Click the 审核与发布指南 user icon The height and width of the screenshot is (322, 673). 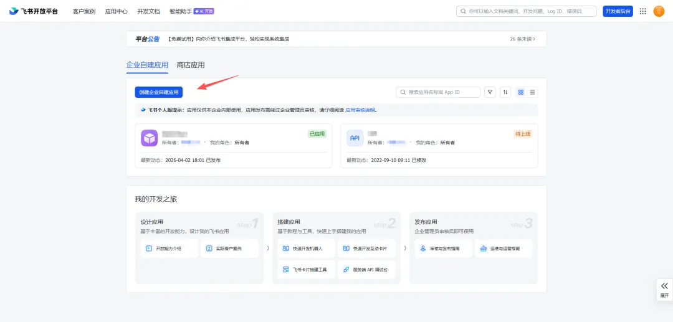[x=422, y=249]
